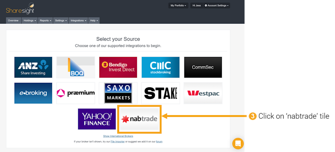Pick the CMC stockbroking tile
The height and width of the screenshot is (152, 335).
coord(160,67)
